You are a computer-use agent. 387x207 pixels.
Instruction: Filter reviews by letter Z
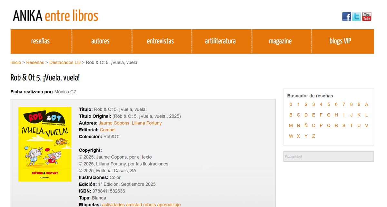click(313, 136)
